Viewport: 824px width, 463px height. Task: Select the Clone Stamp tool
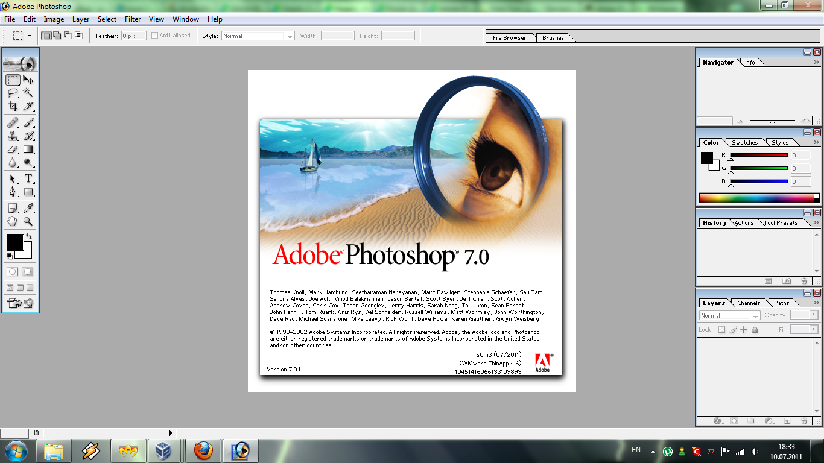coord(13,136)
